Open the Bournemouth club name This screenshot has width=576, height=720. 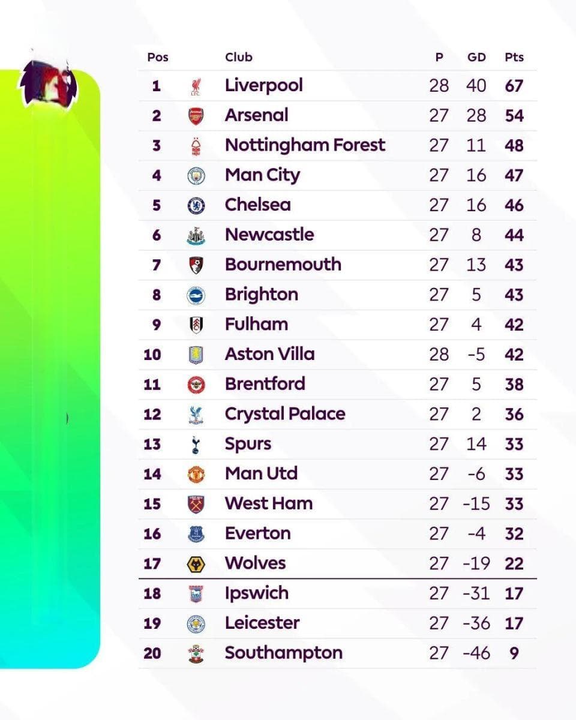point(283,265)
